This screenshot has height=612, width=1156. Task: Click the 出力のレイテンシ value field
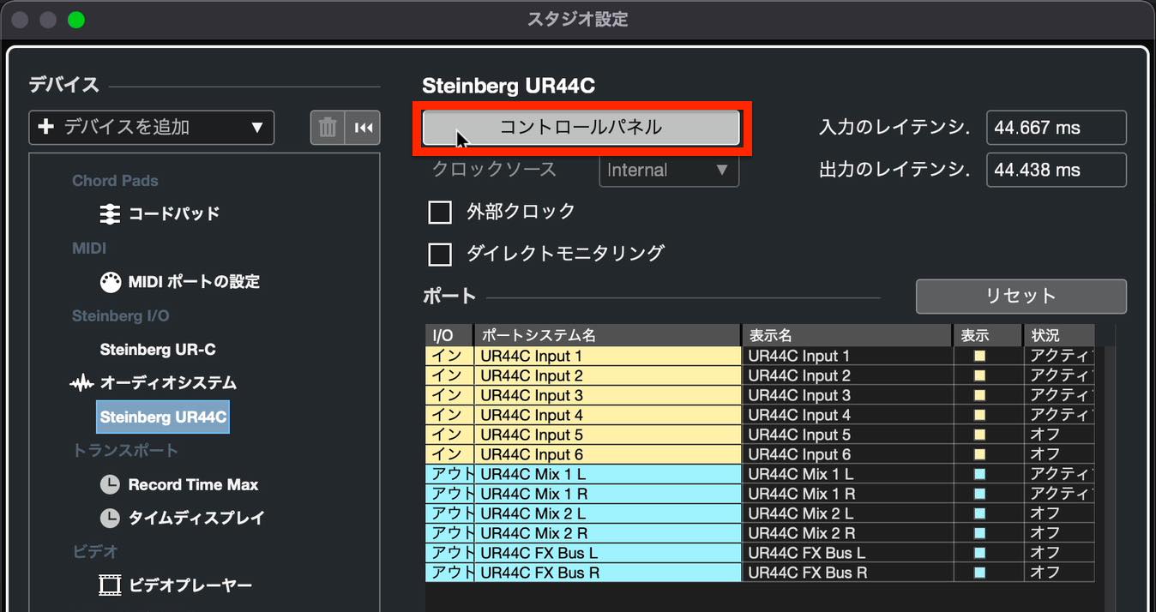tap(1056, 170)
